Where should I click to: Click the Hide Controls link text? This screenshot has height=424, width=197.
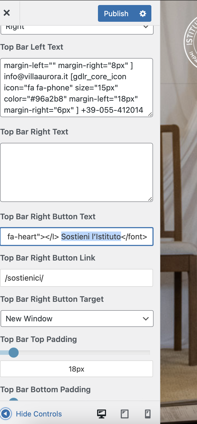point(39,414)
